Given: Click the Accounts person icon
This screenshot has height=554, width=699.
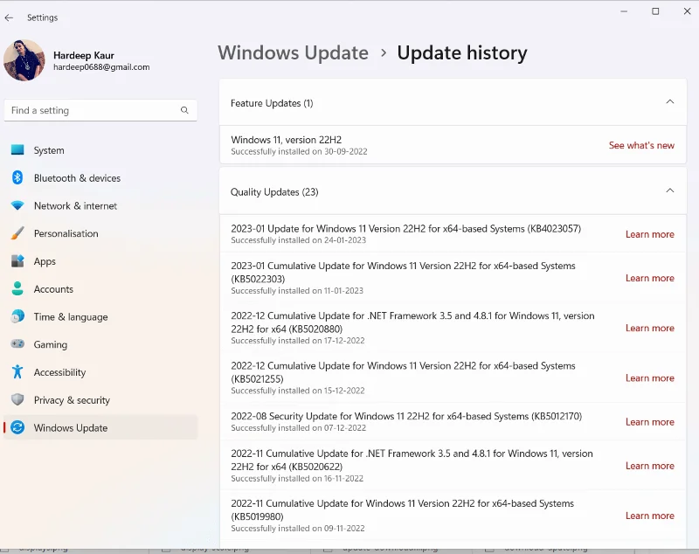Looking at the screenshot, I should click(x=17, y=288).
